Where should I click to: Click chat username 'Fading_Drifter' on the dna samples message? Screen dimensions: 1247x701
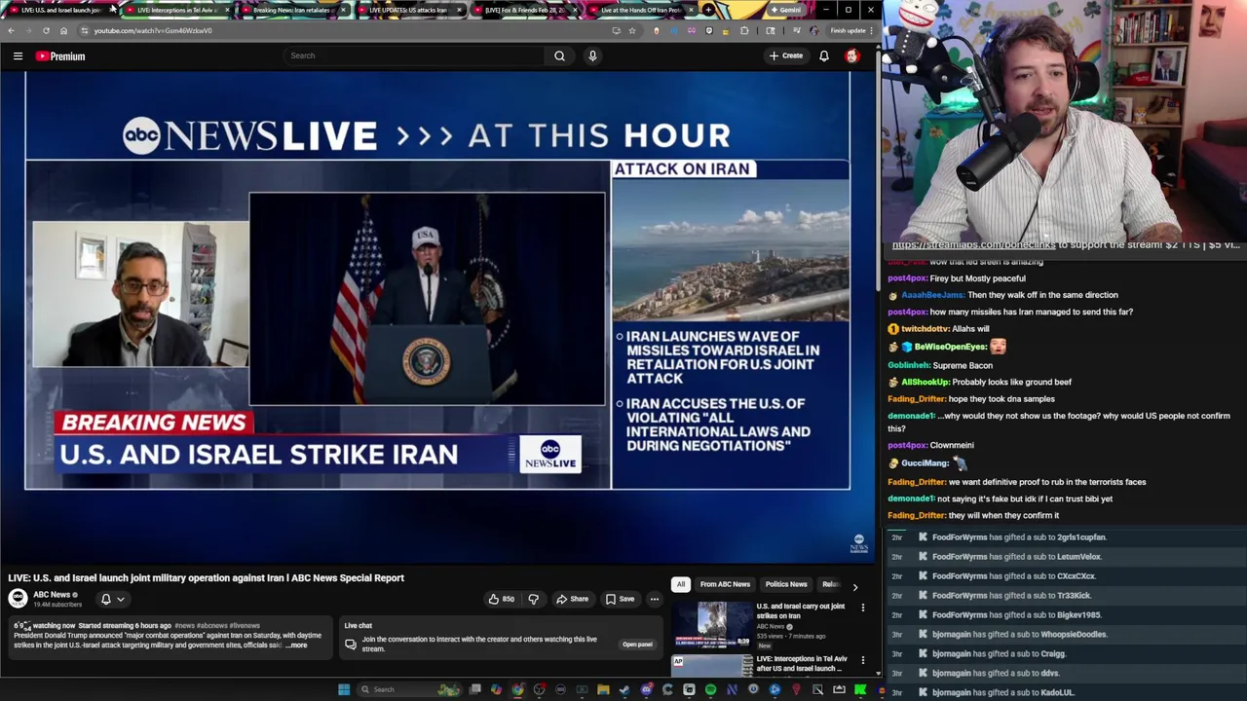[x=917, y=399]
